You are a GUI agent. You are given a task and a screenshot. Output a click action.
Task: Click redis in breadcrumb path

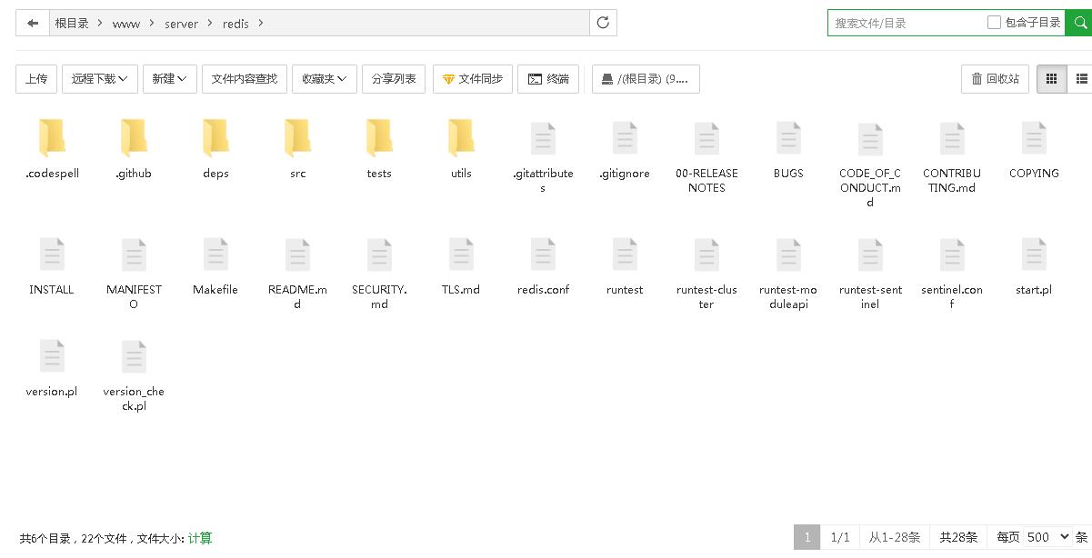[x=235, y=24]
